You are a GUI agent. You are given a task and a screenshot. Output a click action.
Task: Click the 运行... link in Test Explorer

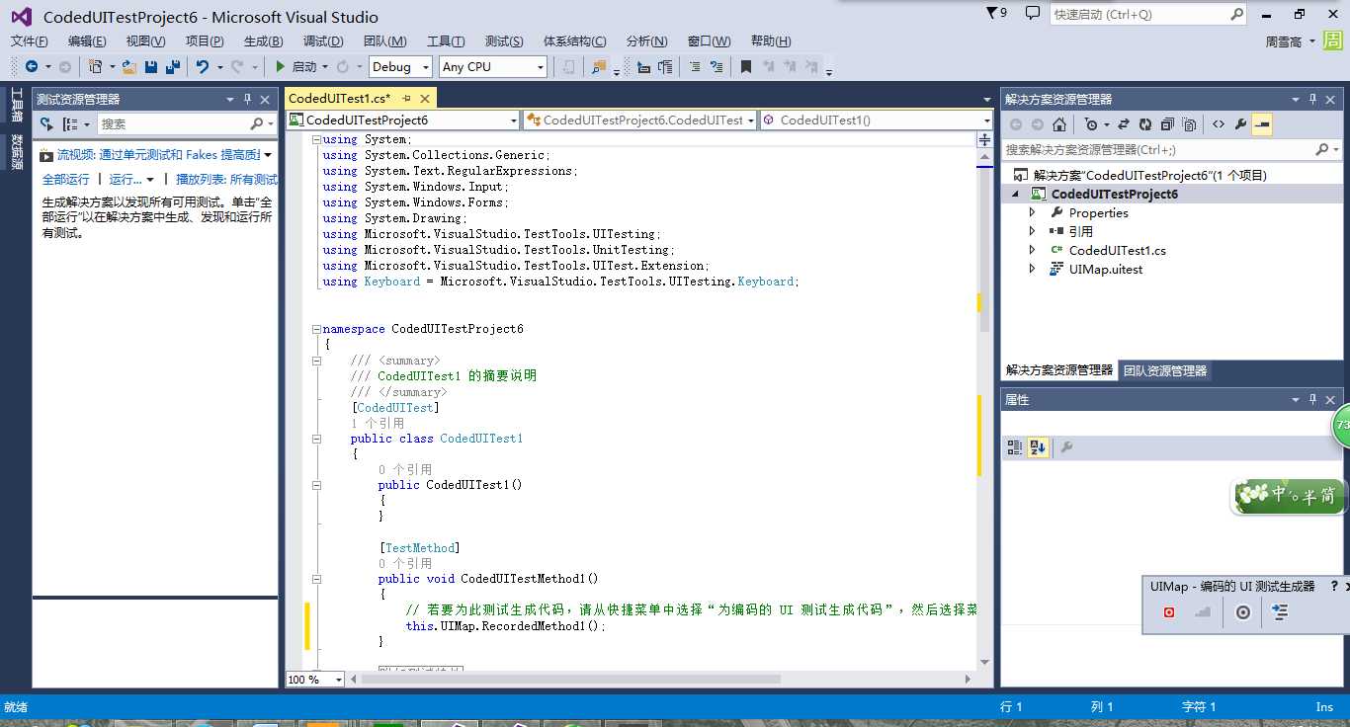(126, 179)
